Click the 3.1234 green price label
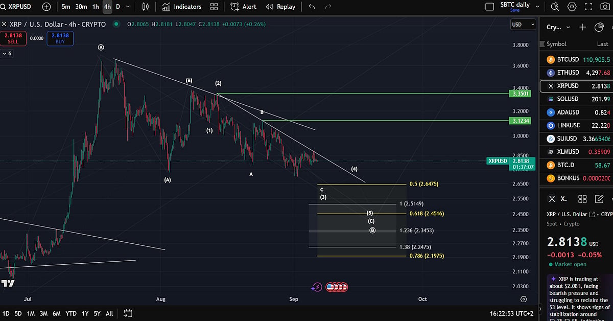This screenshot has height=321, width=613. (521, 121)
